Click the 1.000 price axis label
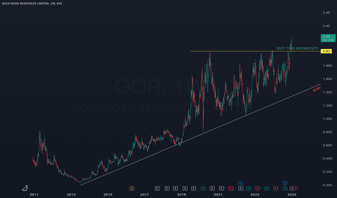337x198 pixels. 327,119
